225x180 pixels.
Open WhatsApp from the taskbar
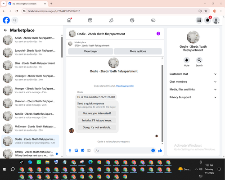click(39, 162)
